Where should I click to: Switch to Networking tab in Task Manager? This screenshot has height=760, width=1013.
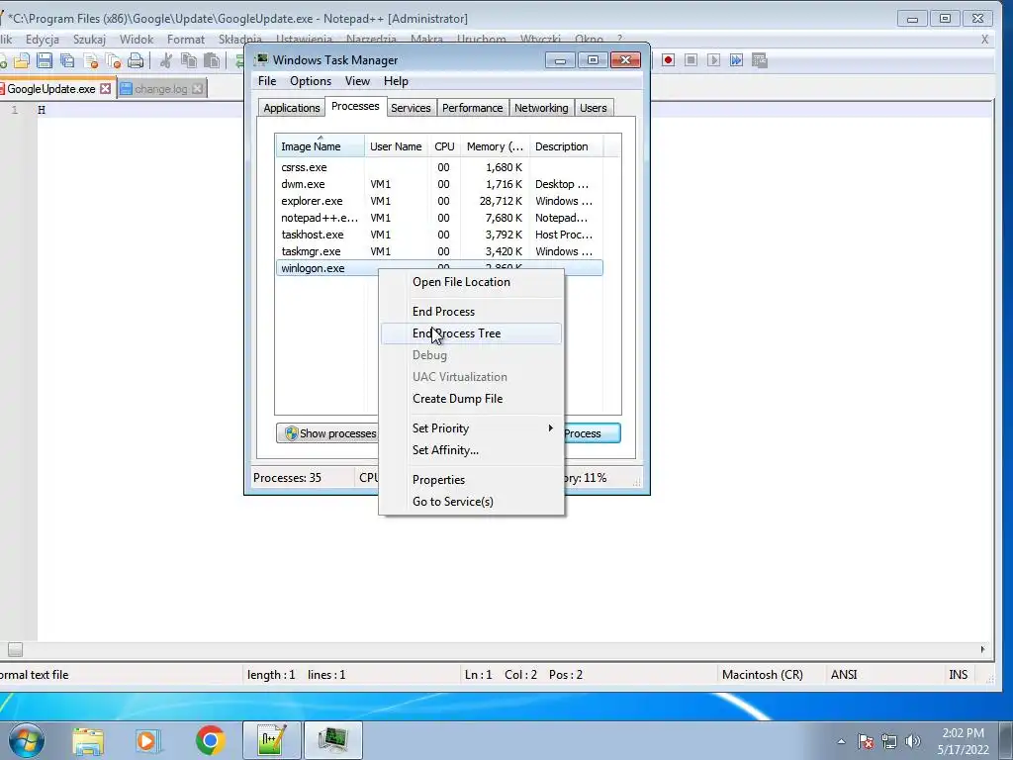pos(541,108)
